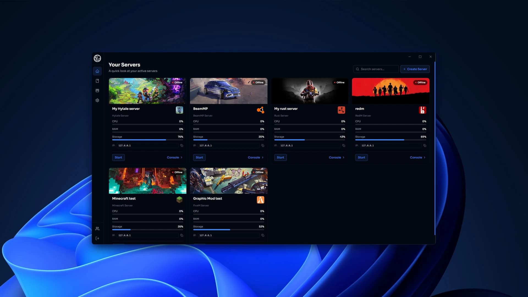The width and height of the screenshot is (528, 297).
Task: Click the vertical scrollbar of server list
Action: click(x=435, y=148)
